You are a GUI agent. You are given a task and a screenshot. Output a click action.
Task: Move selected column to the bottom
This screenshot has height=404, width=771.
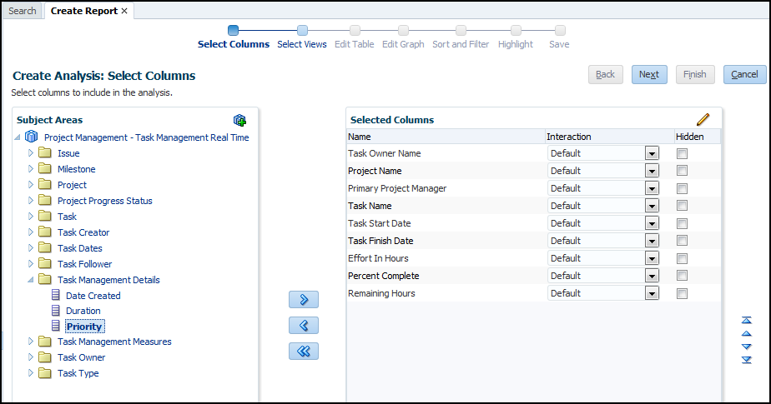[x=747, y=360]
